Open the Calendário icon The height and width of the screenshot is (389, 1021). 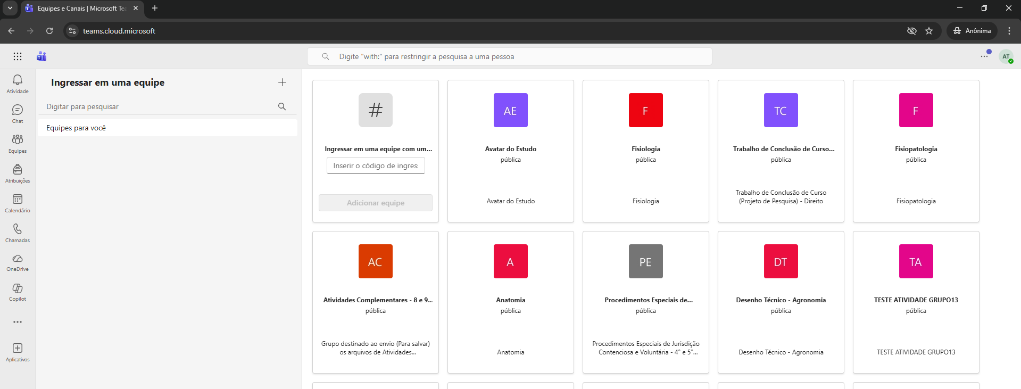pyautogui.click(x=18, y=200)
